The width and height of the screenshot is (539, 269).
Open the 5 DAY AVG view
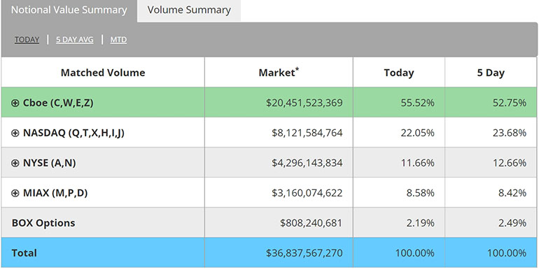pos(75,40)
